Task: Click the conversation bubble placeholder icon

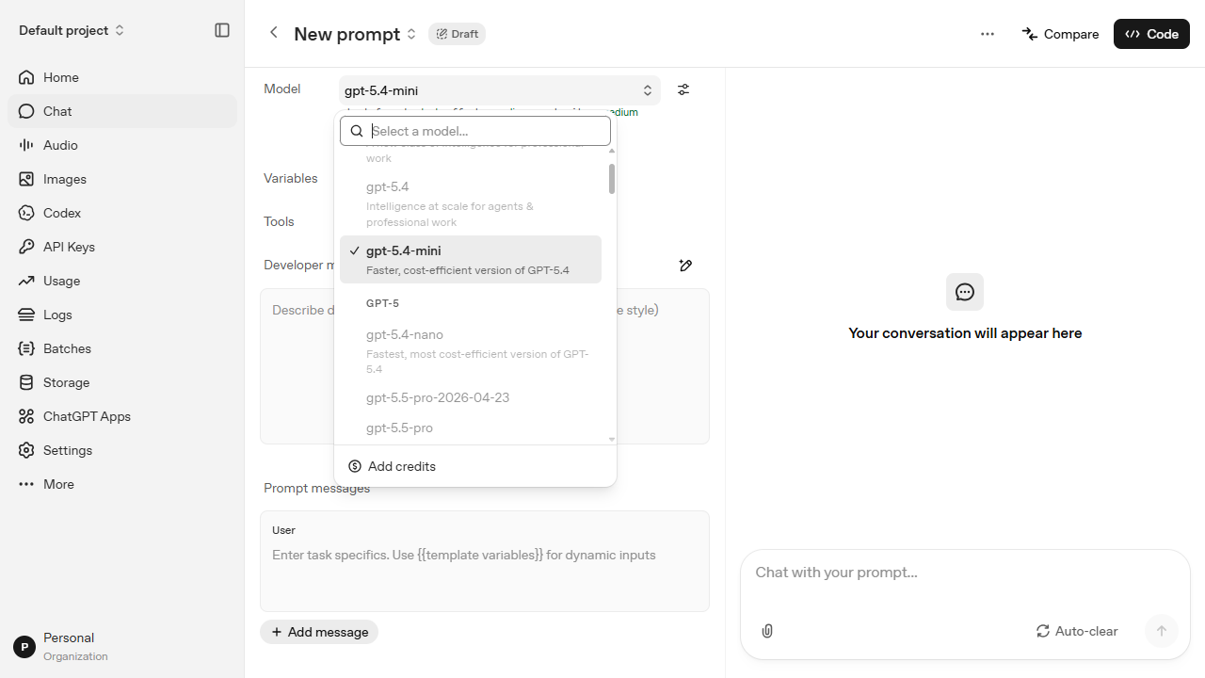Action: point(965,292)
